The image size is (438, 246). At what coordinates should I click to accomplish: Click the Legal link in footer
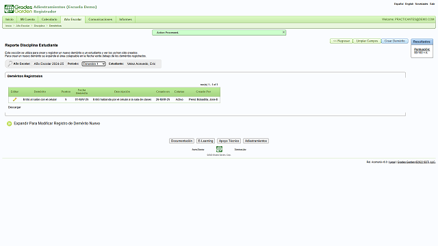pos(392,162)
